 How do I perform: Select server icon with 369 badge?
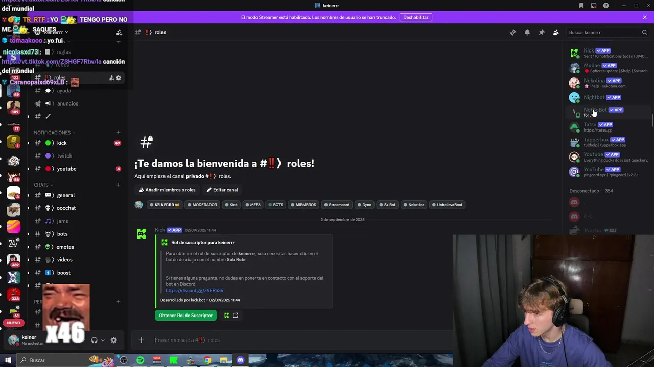(14, 260)
